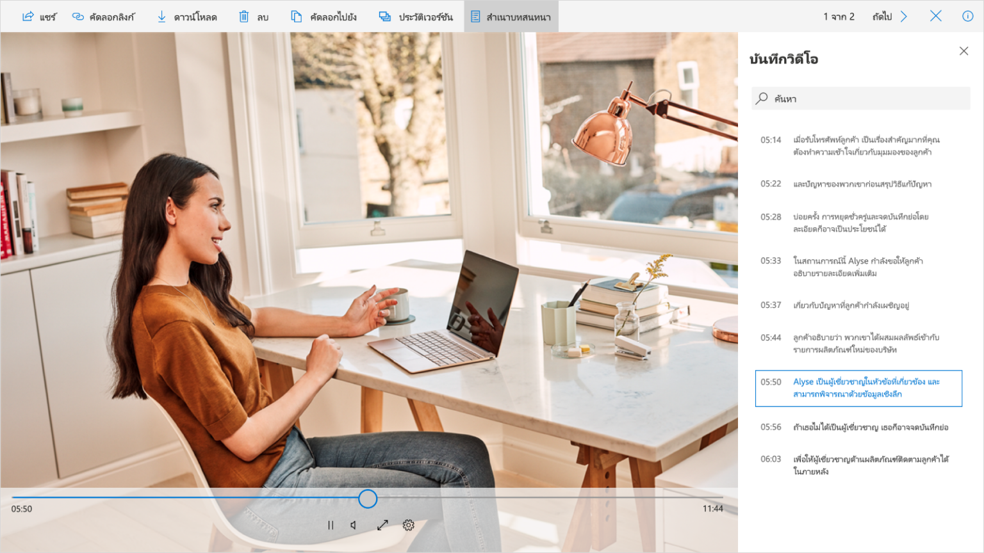Viewport: 984px width, 553px height.
Task: Jump to transcript entry at 05:22
Action: coord(858,184)
